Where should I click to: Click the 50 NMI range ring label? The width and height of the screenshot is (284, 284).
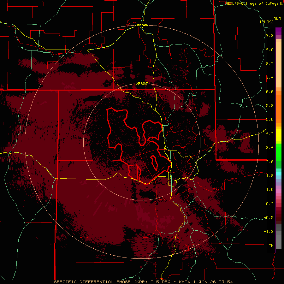[x=142, y=84]
